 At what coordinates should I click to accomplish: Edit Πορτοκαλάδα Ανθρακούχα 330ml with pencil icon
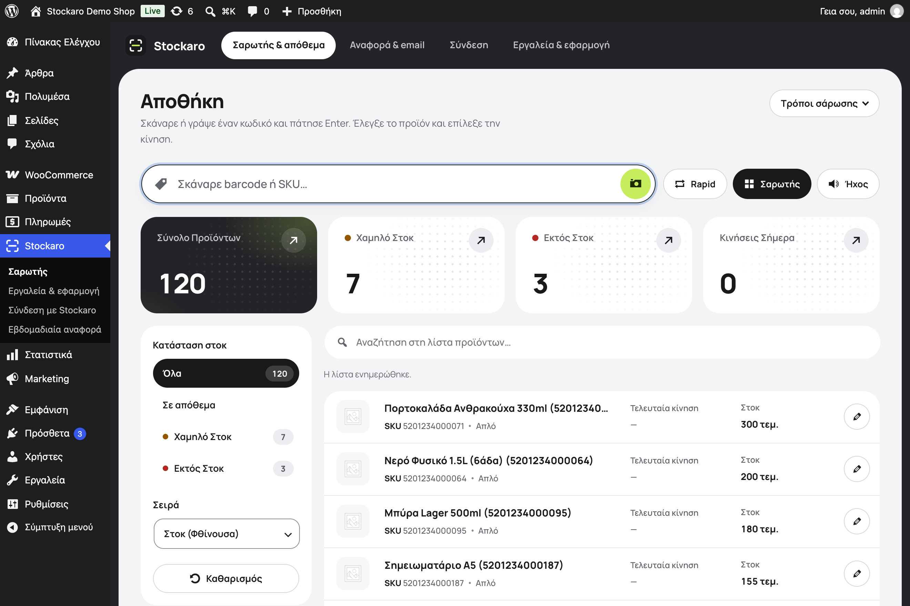tap(857, 417)
